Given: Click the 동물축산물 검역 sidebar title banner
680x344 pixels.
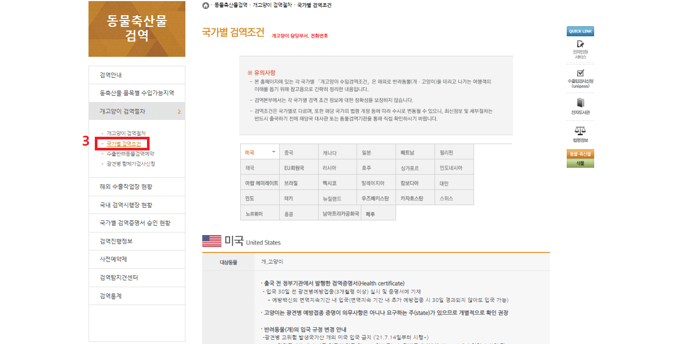Looking at the screenshot, I should (137, 29).
